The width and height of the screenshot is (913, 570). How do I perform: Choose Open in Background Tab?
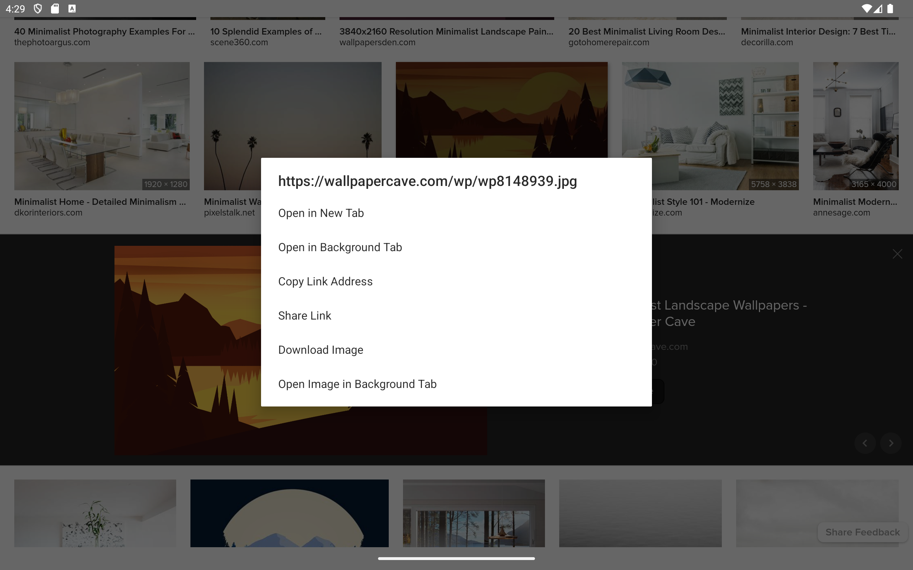coord(340,247)
